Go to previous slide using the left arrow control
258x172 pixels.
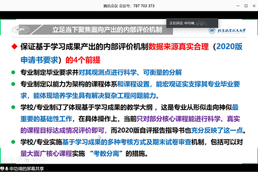pos(4,160)
